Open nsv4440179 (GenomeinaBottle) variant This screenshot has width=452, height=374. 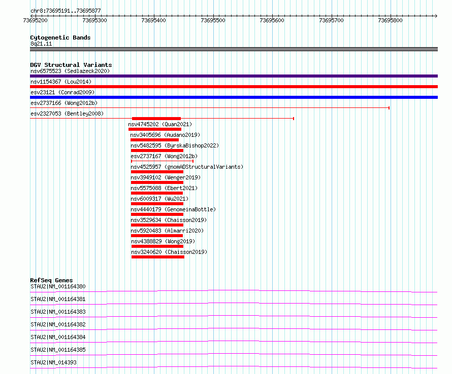click(x=173, y=209)
